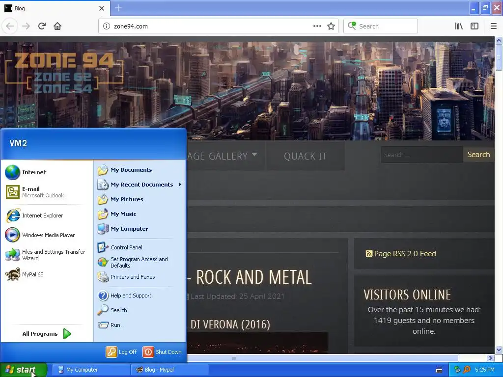Viewport: 503px width, 377px height.
Task: Click the Windows start button
Action: click(24, 370)
